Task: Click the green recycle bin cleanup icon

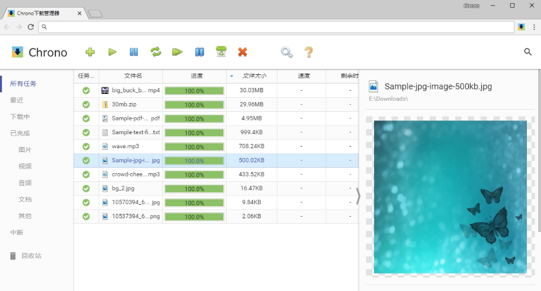Action: [221, 52]
